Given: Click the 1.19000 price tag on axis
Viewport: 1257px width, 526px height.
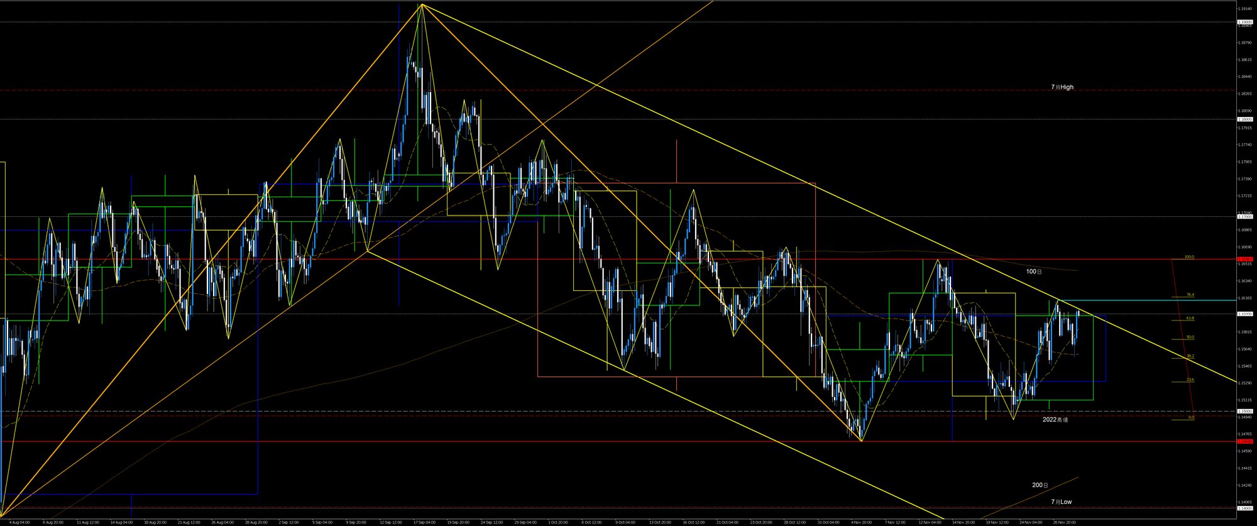Looking at the screenshot, I should coord(1244,22).
